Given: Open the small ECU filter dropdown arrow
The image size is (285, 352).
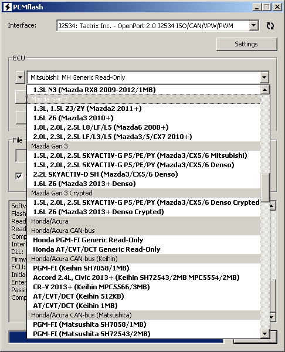Looking at the screenshot, I should click(20, 77).
